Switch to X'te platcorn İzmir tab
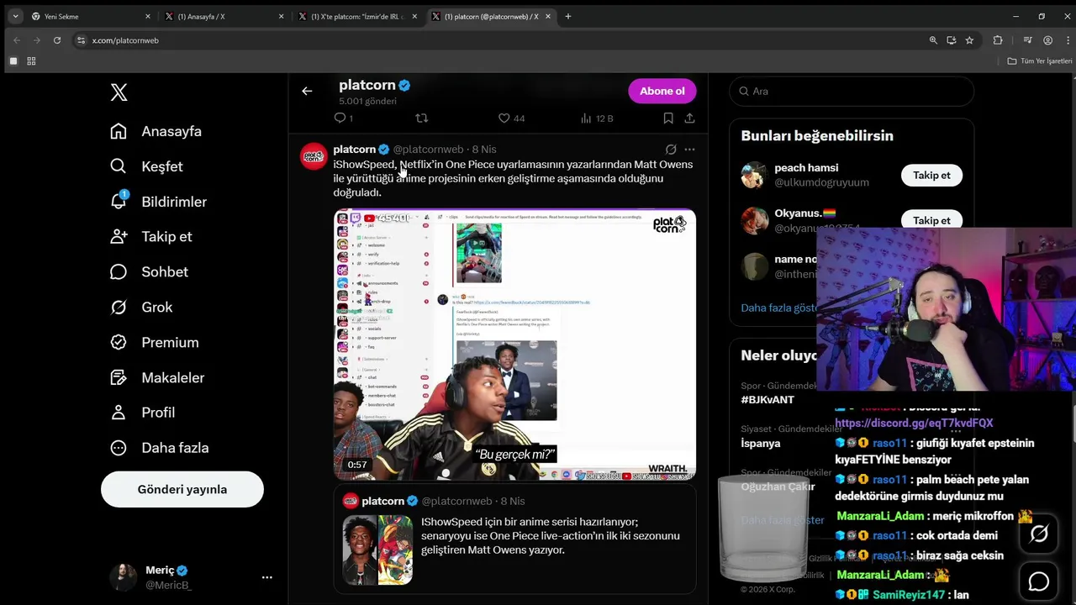This screenshot has width=1076, height=605. 356,16
